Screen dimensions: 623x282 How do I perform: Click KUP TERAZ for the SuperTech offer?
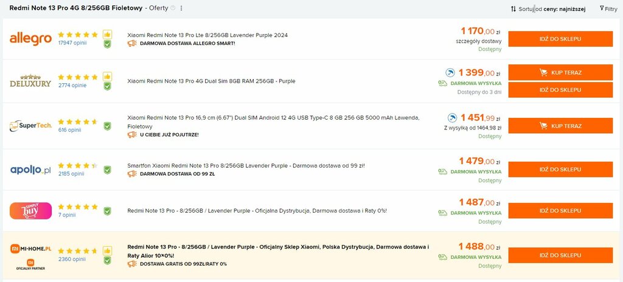click(560, 126)
